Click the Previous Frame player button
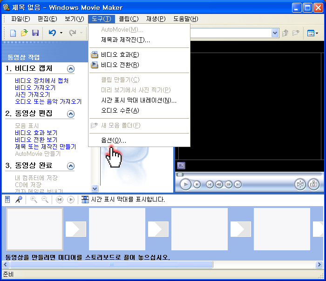This screenshot has width=326, height=281. 219,184
